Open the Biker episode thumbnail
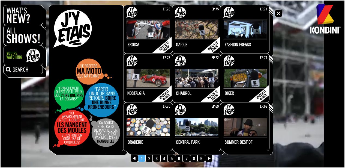This screenshot has width=345, height=168. (x=245, y=78)
